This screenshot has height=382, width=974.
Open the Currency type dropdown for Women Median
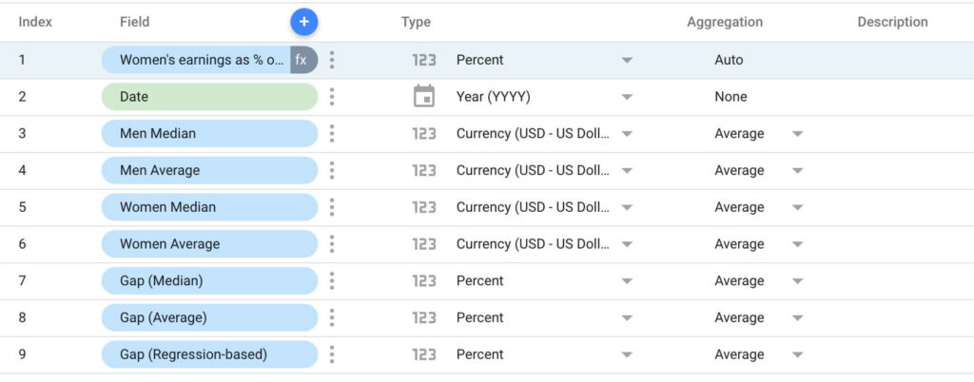click(x=627, y=207)
